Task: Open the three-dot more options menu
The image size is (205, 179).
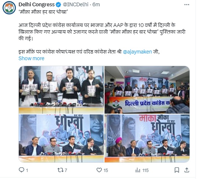Action: 187,5
